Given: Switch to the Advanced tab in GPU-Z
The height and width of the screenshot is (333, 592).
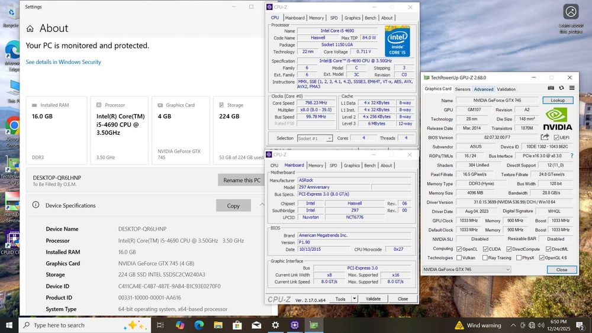Looking at the screenshot, I should coord(484,89).
